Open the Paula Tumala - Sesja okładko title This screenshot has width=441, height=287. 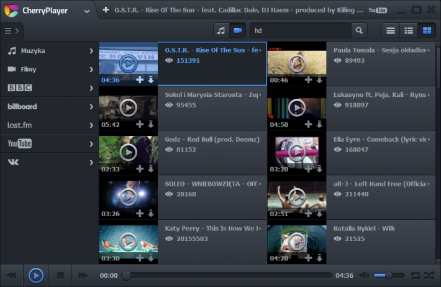tap(380, 50)
